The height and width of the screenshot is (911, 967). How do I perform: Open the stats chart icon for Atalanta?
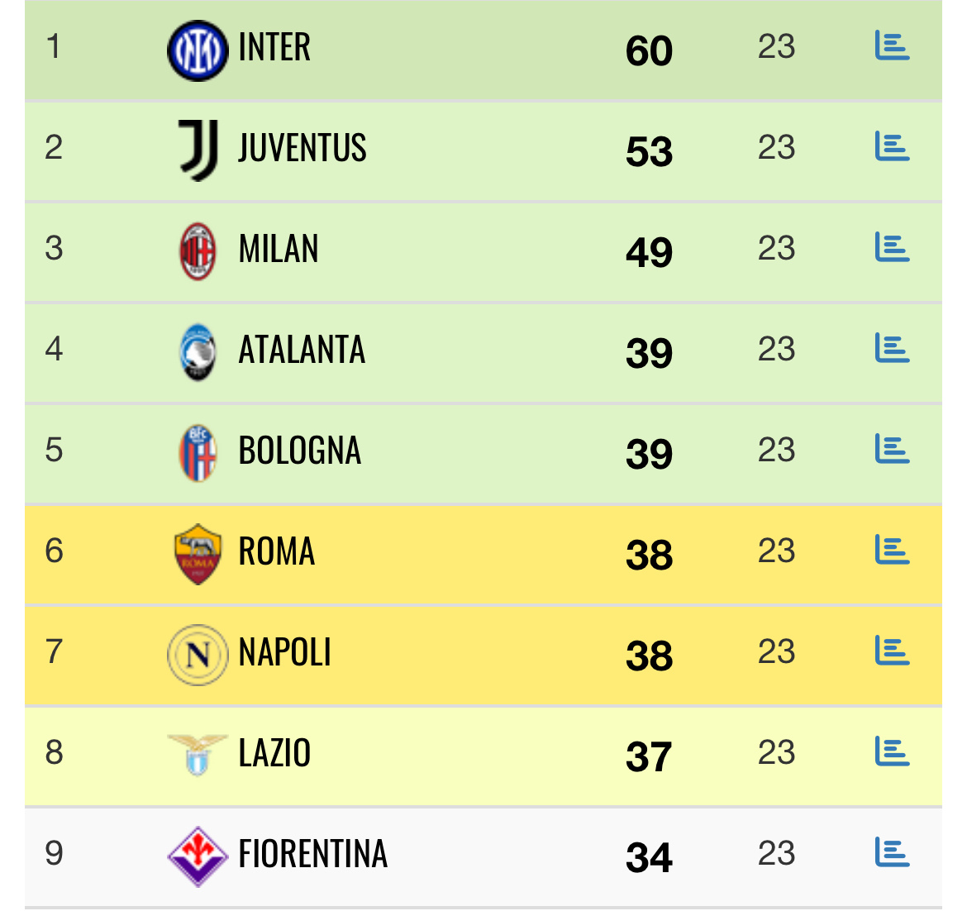coord(892,348)
